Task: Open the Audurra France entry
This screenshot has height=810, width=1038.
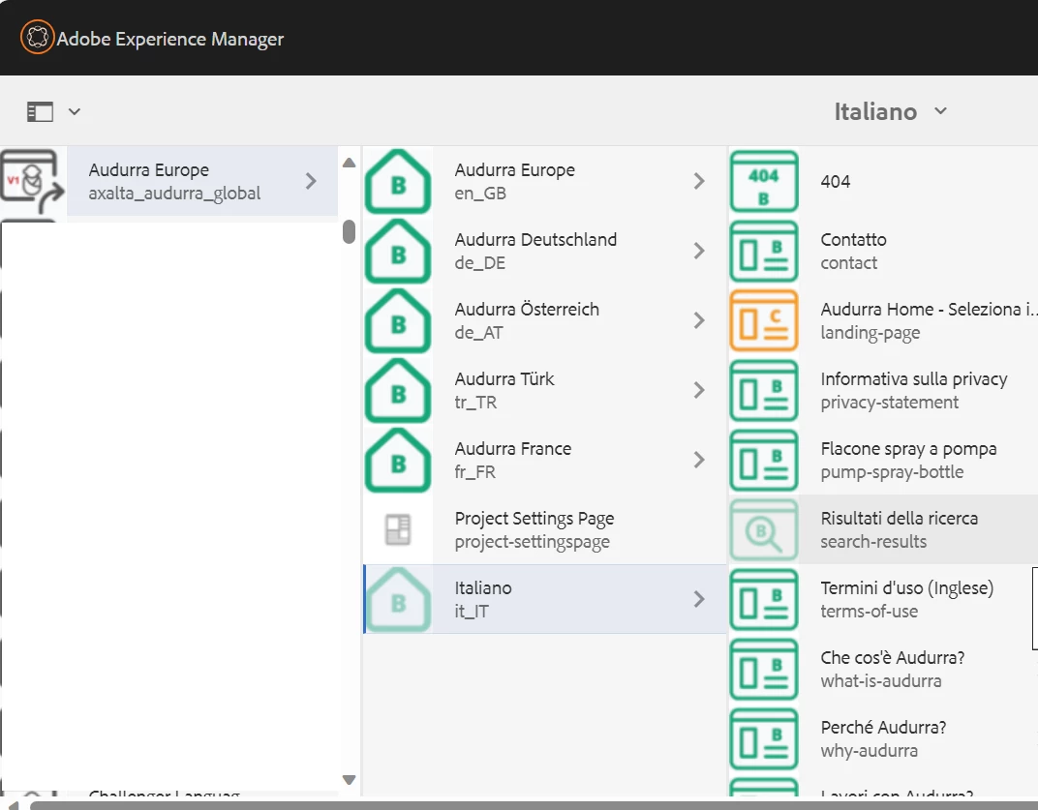Action: tap(545, 460)
